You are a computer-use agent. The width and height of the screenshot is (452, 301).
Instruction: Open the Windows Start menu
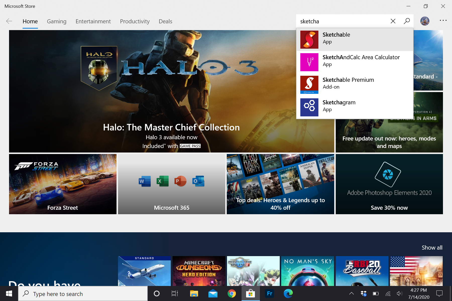9,293
